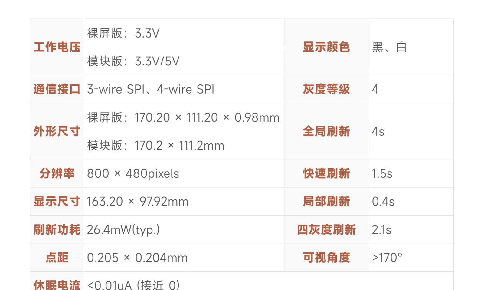Select the 3-wire SPI、4-wire SPI text
This screenshot has width=484, height=290.
(x=151, y=89)
